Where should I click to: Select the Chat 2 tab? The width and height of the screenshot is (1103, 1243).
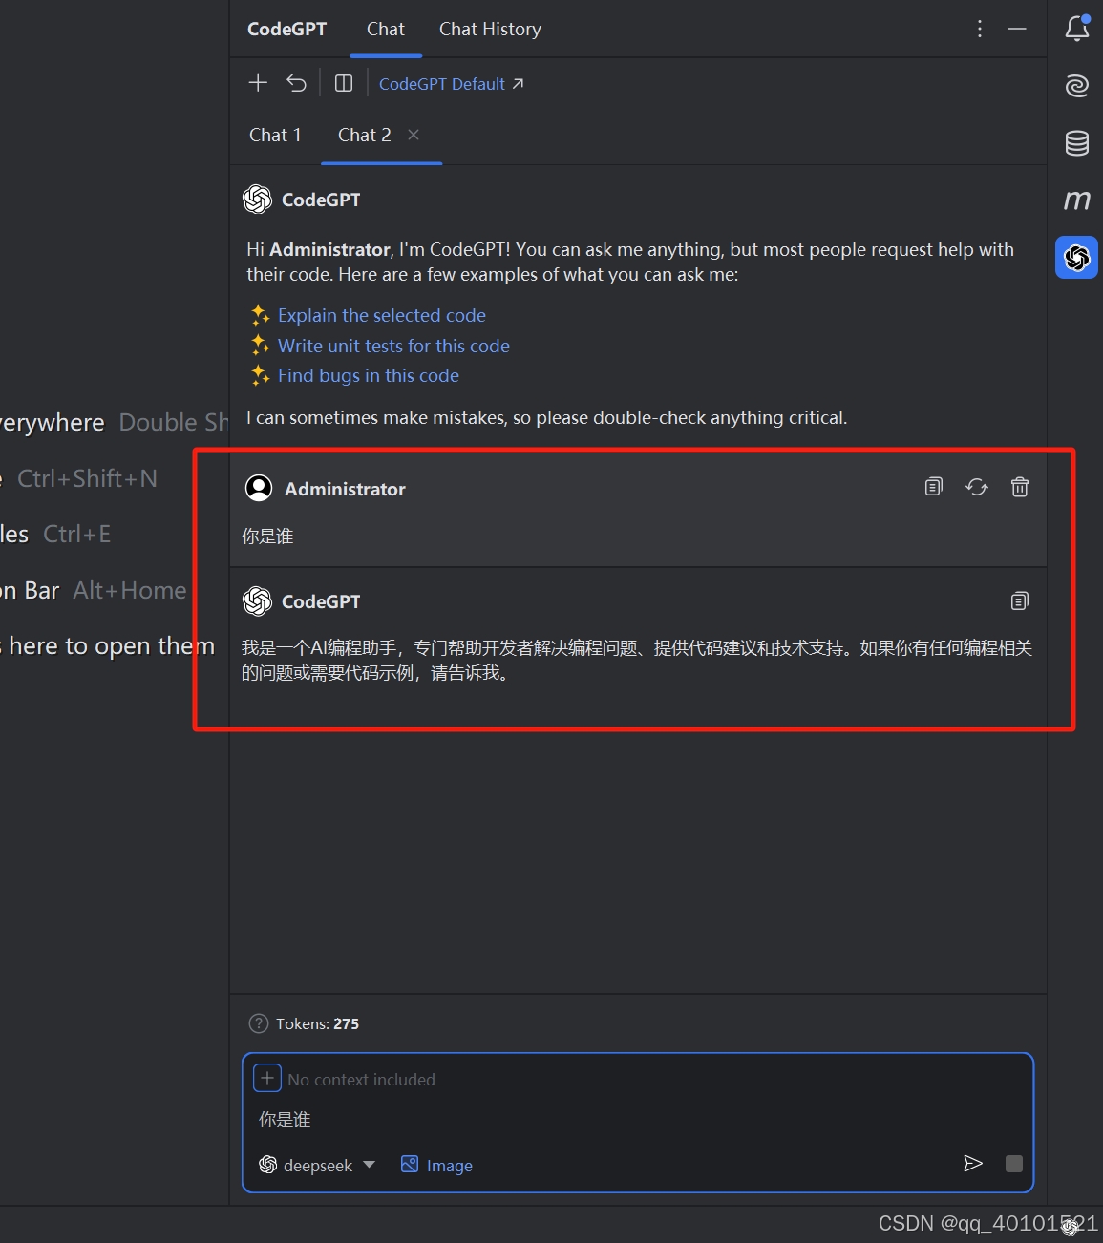365,136
